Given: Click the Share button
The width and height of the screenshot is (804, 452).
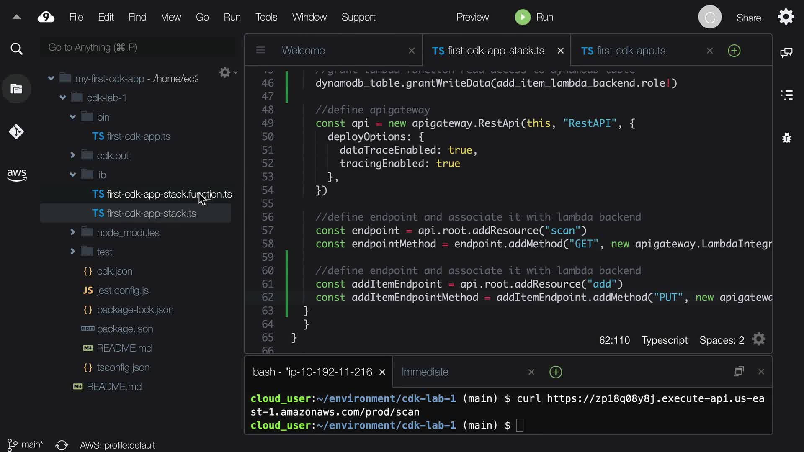Looking at the screenshot, I should click(x=749, y=18).
